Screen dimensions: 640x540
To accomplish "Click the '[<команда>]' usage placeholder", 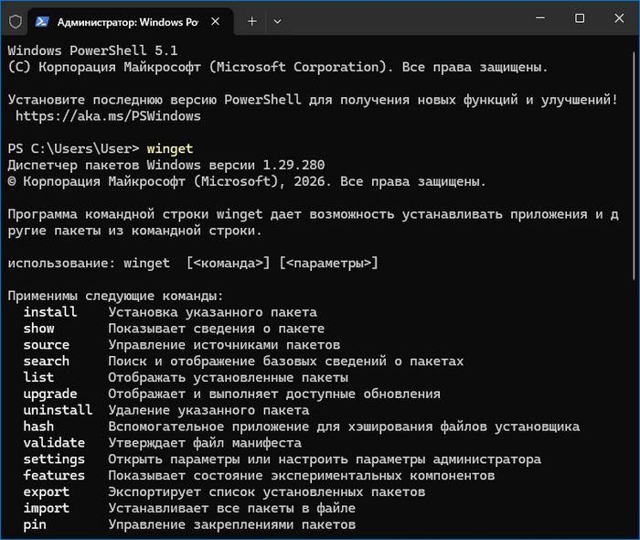I will [x=229, y=263].
